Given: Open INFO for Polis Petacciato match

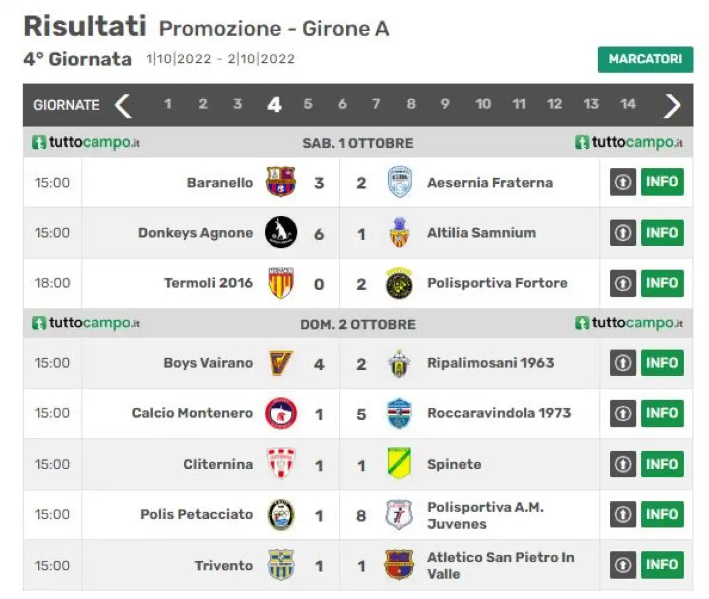Looking at the screenshot, I should coord(662,514).
